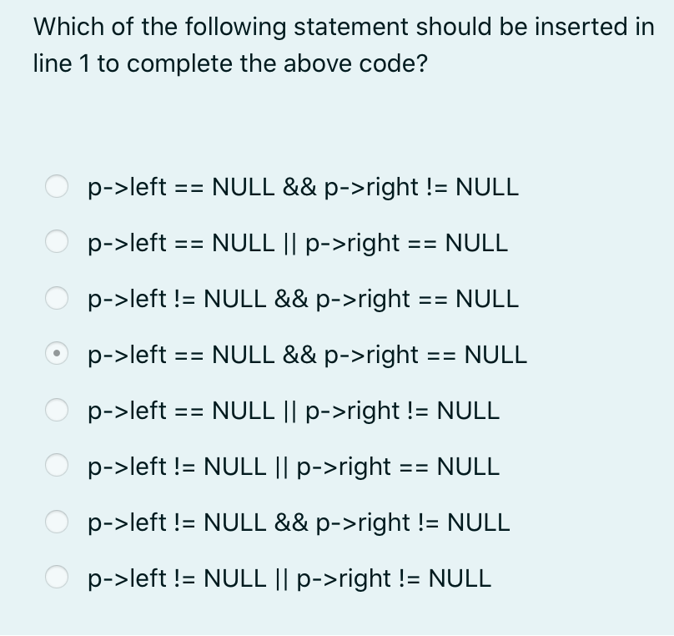674x636 pixels.
Task: Click the last answer's text label
Action: click(x=289, y=578)
